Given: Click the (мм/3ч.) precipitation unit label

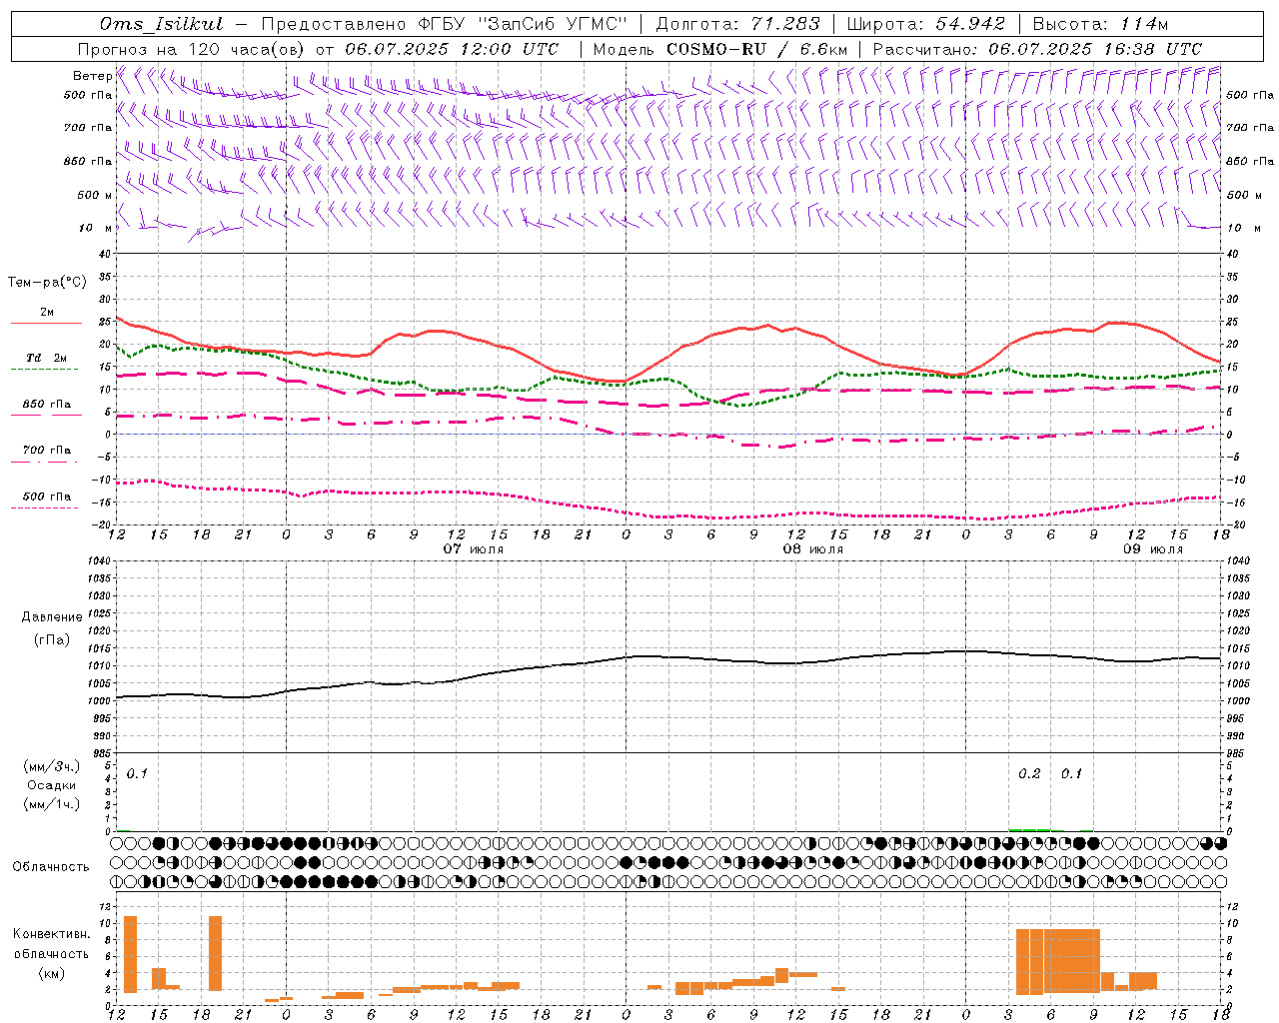Looking at the screenshot, I should [x=51, y=766].
